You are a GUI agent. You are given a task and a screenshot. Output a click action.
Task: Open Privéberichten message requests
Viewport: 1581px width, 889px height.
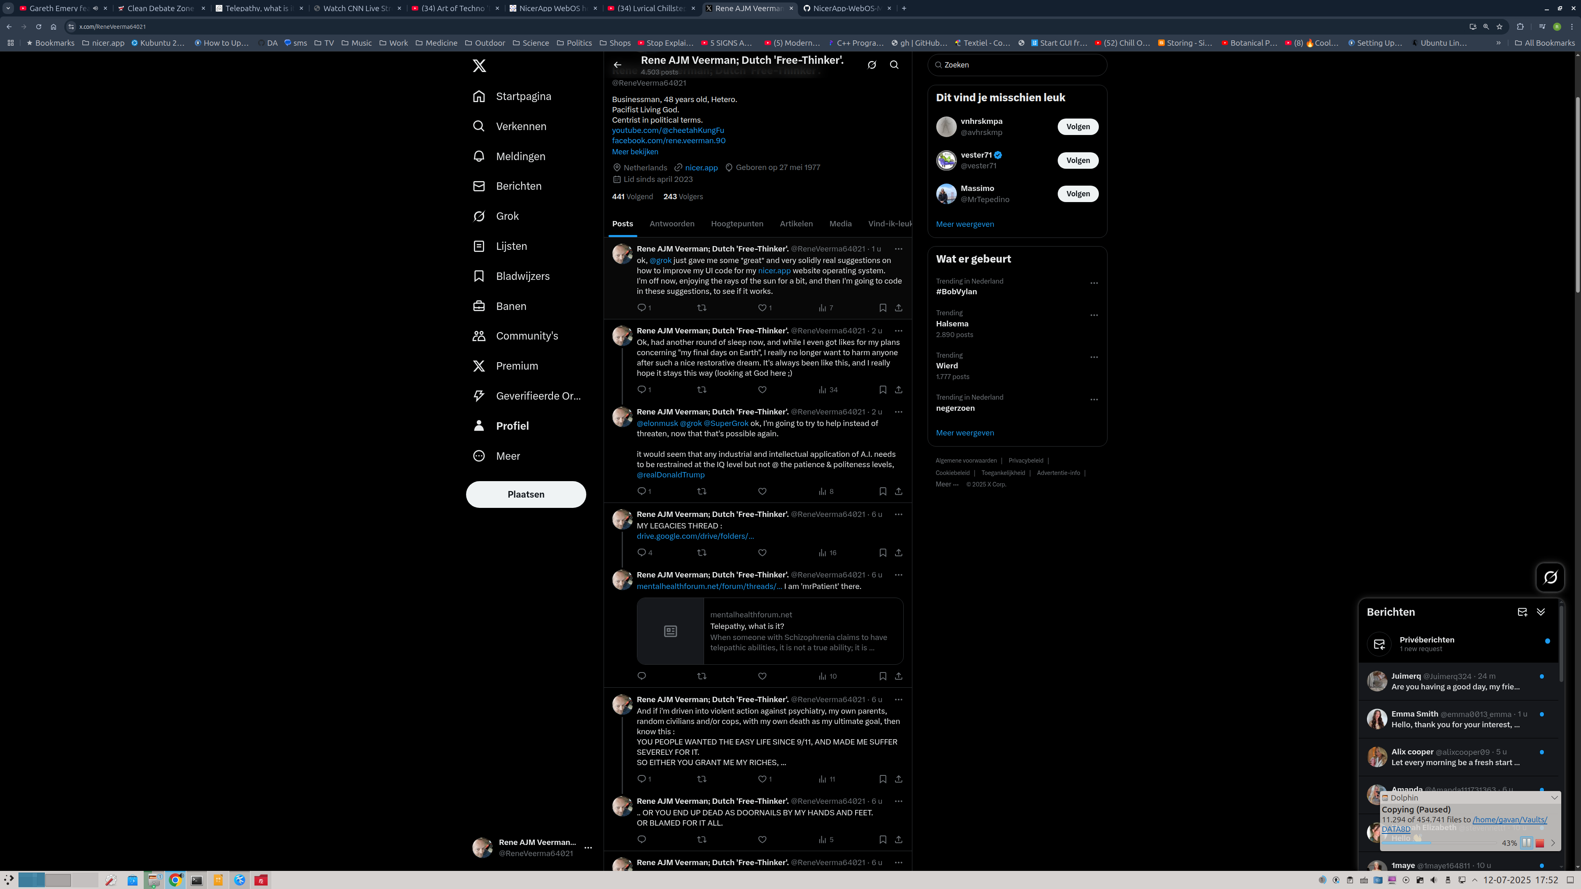(1458, 644)
